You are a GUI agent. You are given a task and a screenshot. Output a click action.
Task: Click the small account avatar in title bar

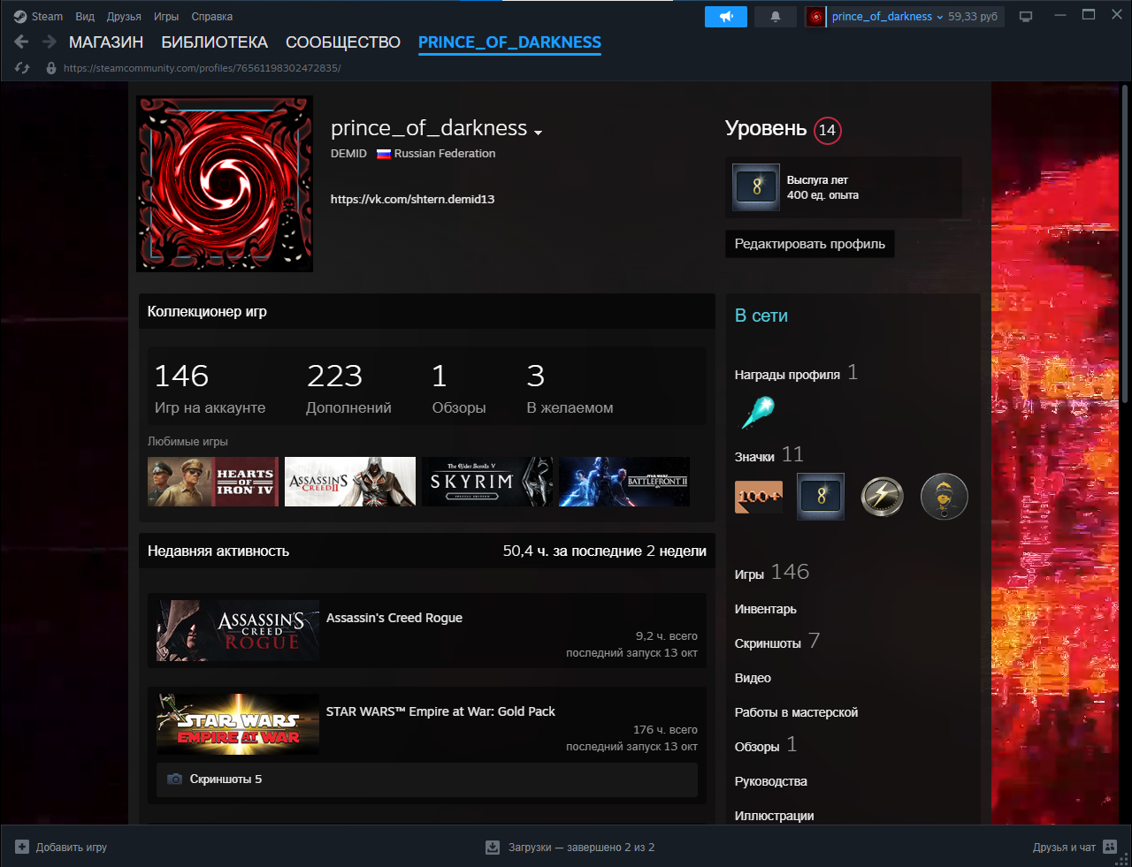(x=816, y=17)
